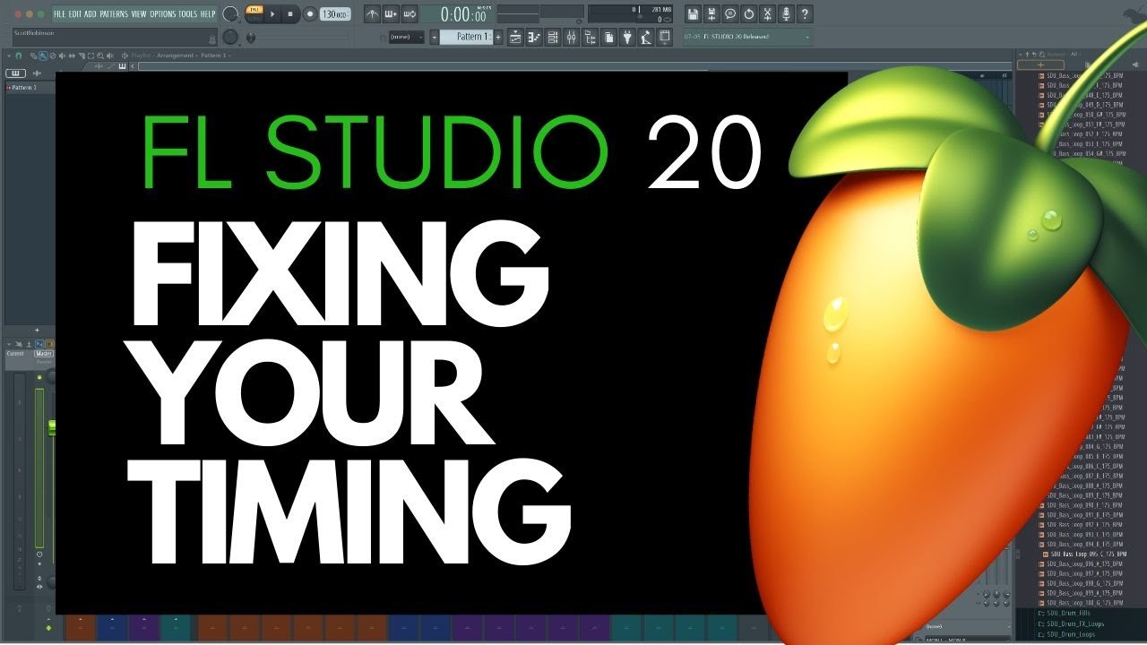Open the PATTERNS menu
Image resolution: width=1147 pixels, height=645 pixels.
point(114,14)
